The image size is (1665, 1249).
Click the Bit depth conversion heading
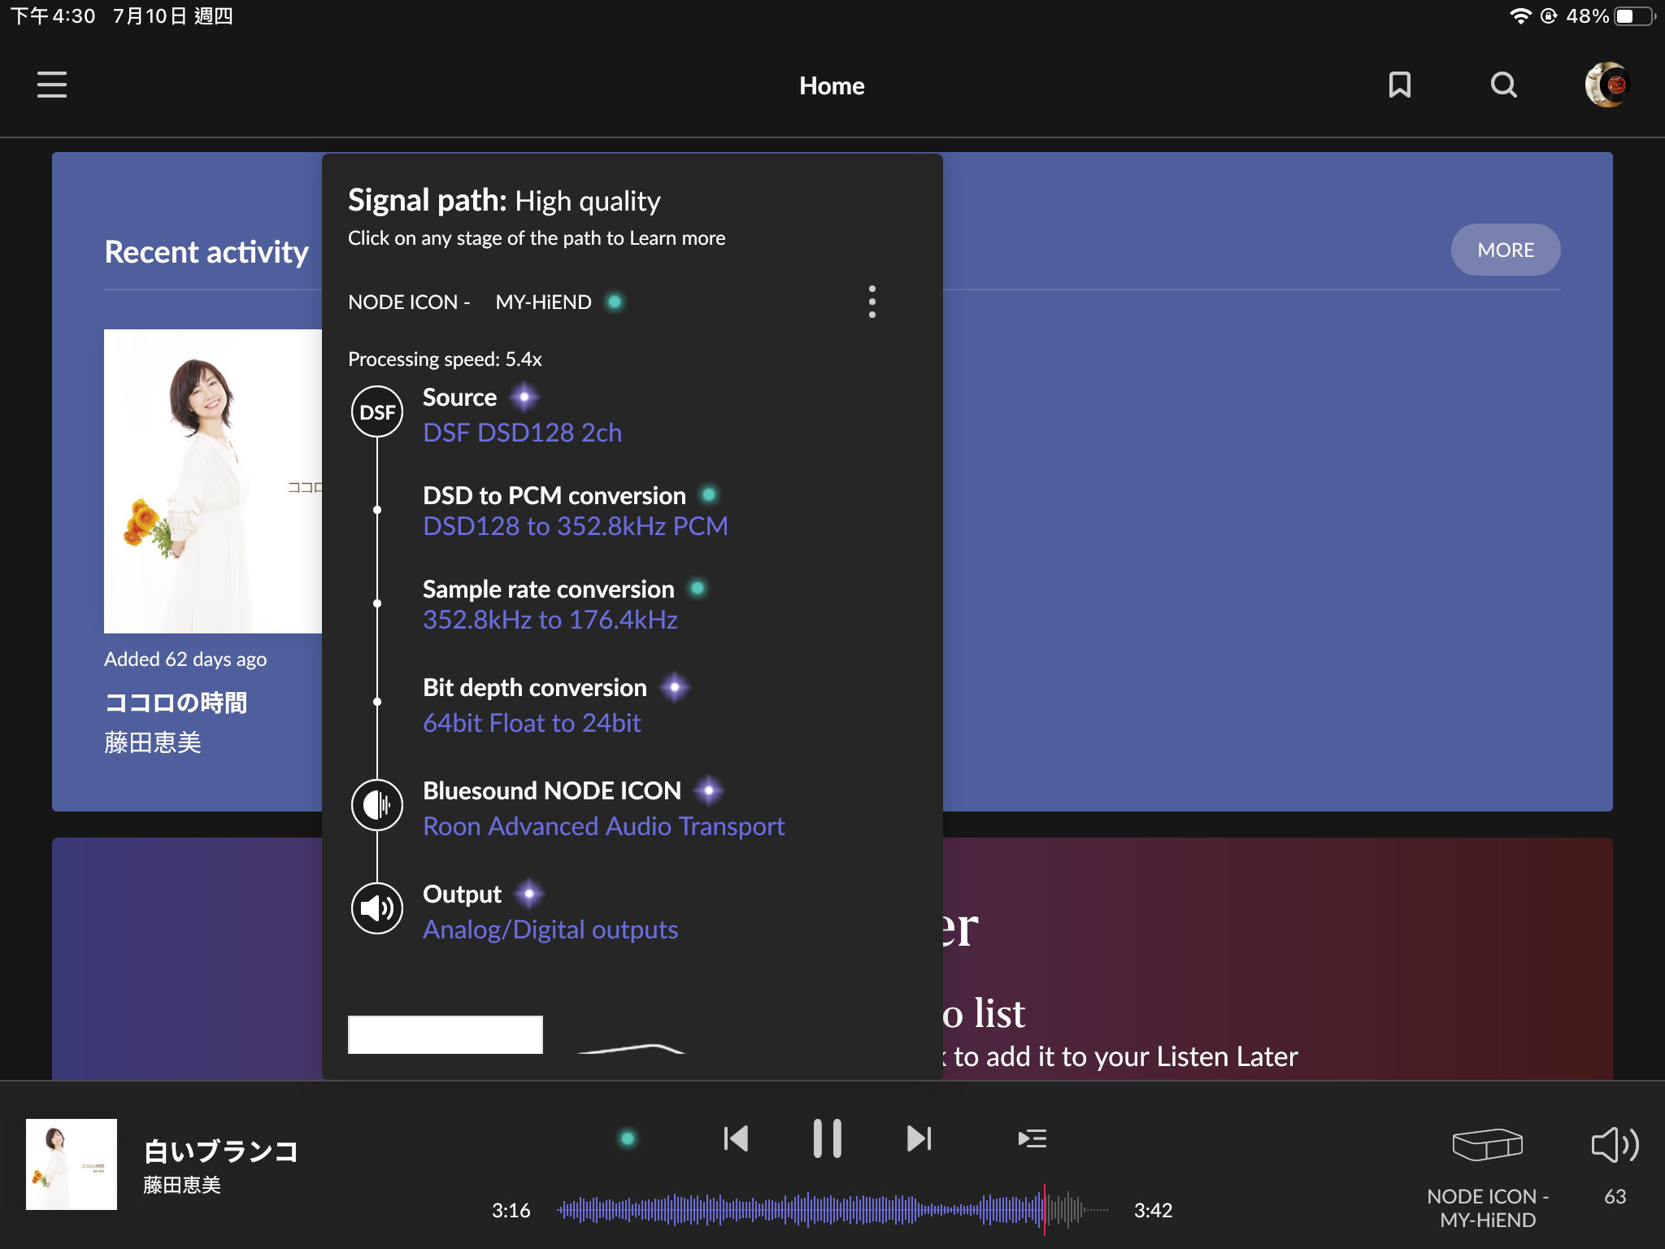pyautogui.click(x=534, y=688)
